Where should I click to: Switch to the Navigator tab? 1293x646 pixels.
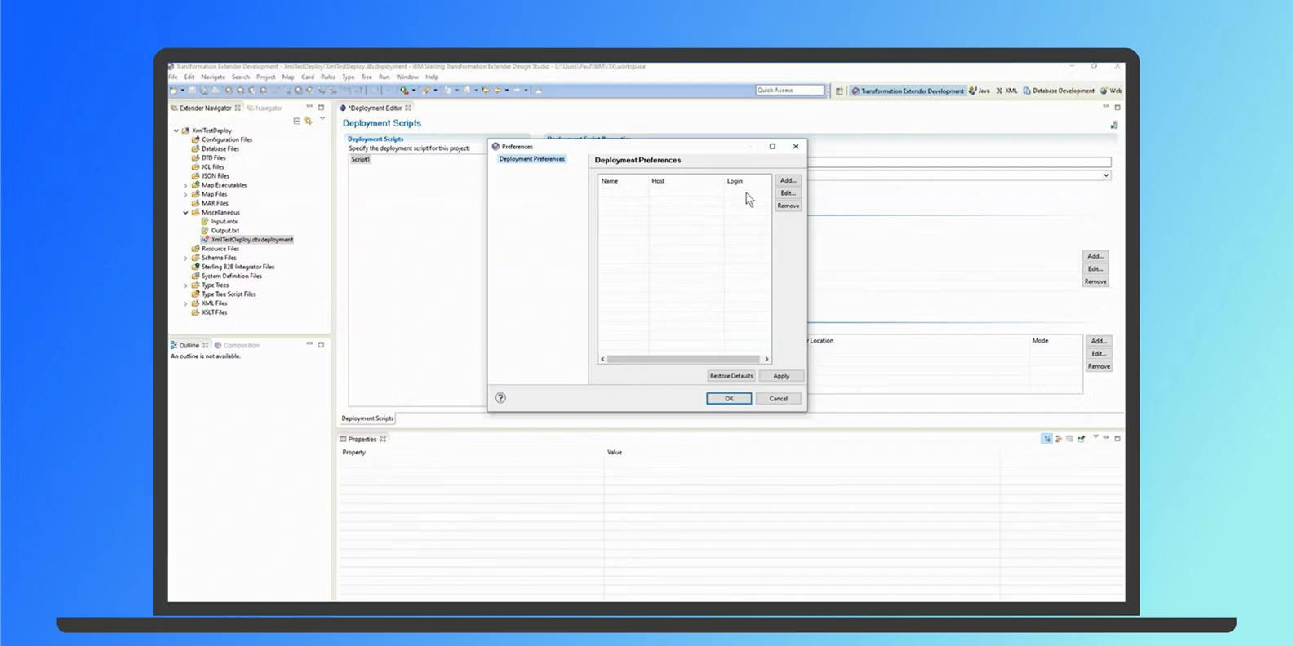click(x=268, y=108)
